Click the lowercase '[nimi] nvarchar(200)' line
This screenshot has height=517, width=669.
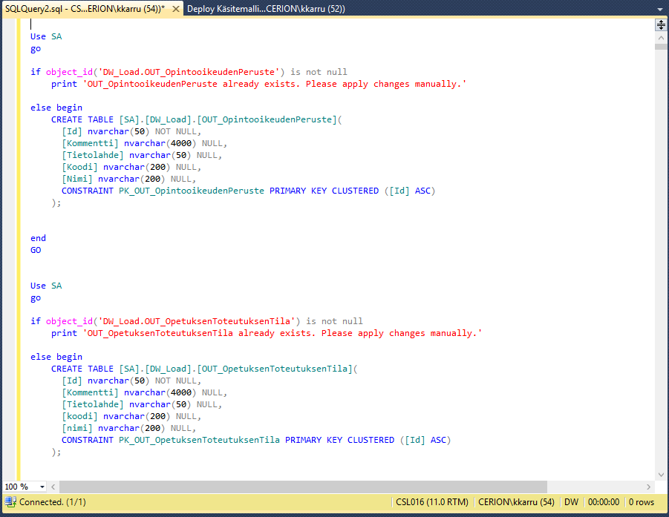129,428
